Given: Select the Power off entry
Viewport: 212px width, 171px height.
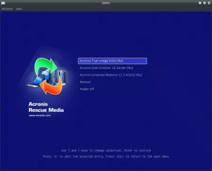Looking at the screenshot, I should 87,89.
